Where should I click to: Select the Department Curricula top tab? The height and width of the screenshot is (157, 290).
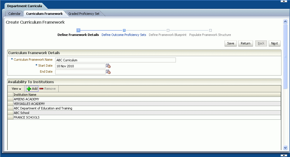(24, 6)
